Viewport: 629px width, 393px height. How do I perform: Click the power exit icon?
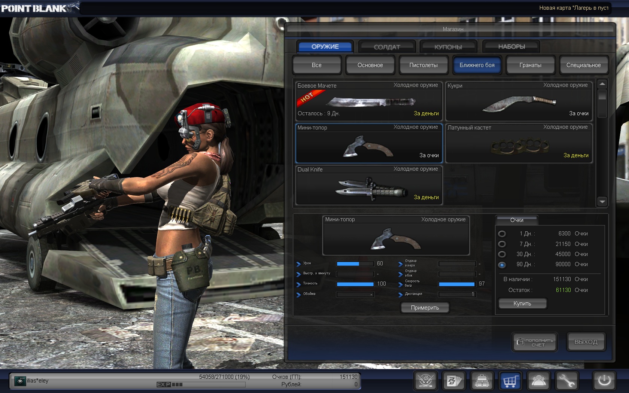604,381
